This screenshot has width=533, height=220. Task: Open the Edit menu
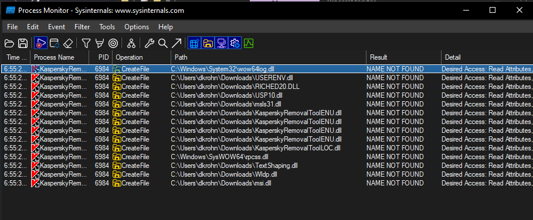[33, 27]
